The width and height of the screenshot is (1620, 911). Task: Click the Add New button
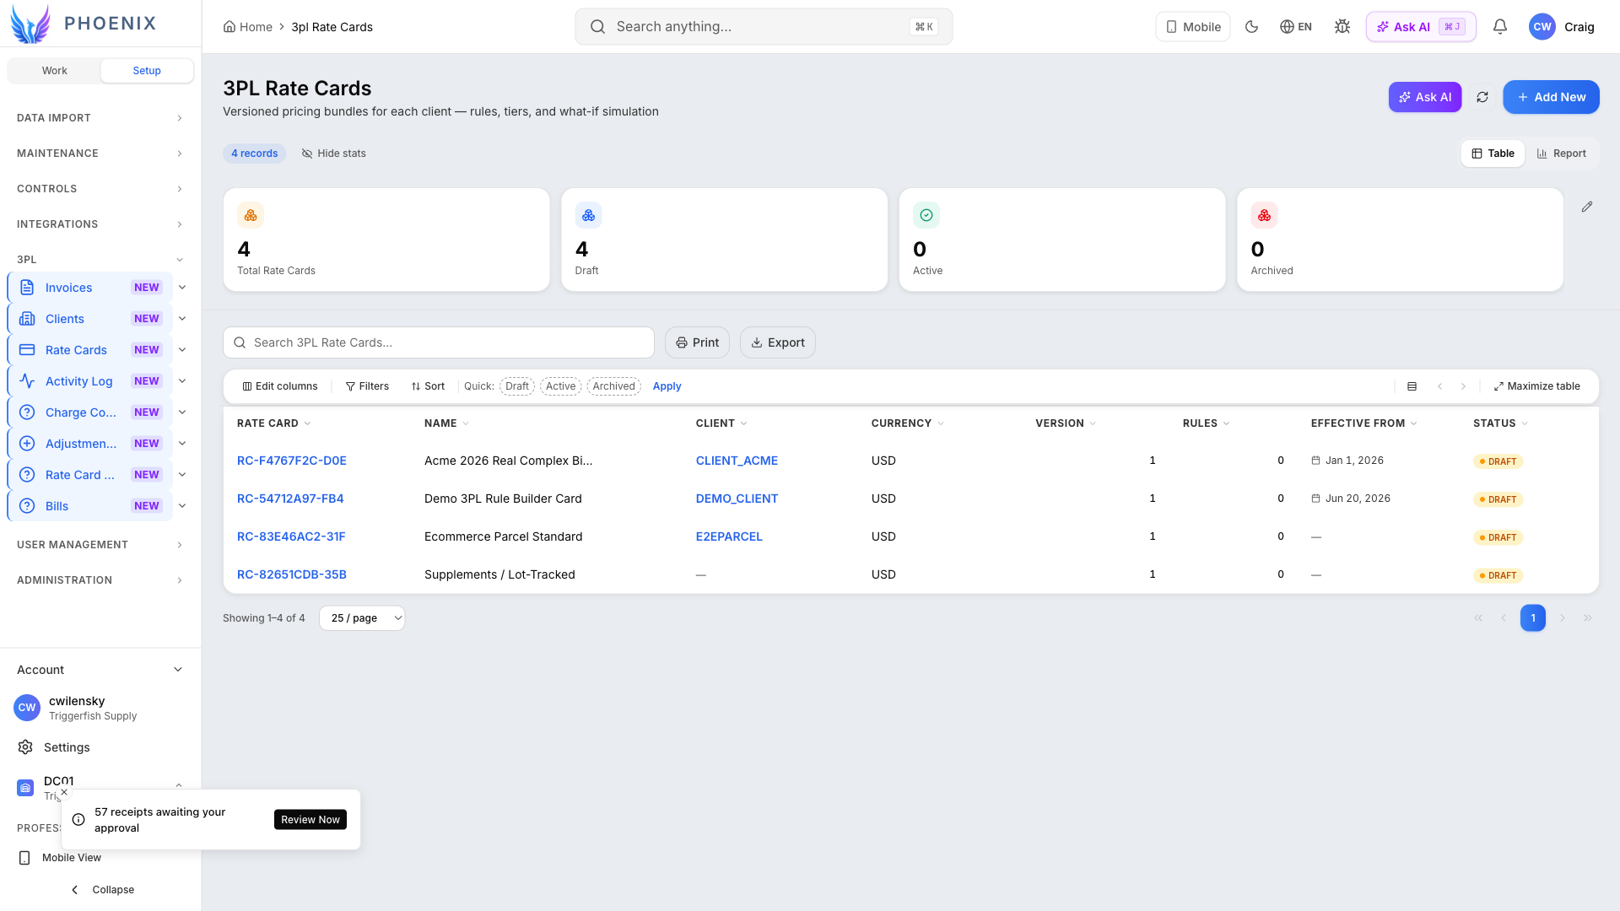tap(1551, 97)
